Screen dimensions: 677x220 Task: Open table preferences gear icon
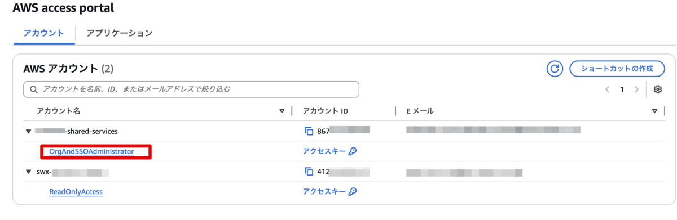[x=657, y=89]
